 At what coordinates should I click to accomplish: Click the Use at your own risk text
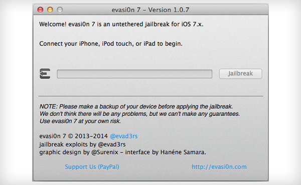[x=80, y=121]
